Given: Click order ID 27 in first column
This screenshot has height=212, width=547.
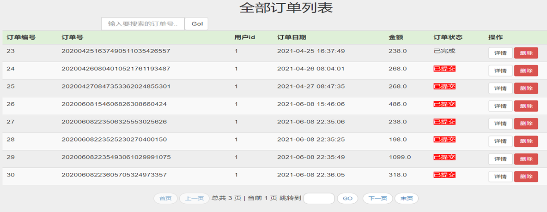Looking at the screenshot, I should (x=11, y=122).
